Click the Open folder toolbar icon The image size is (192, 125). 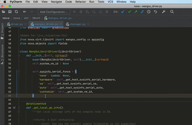click(3, 12)
